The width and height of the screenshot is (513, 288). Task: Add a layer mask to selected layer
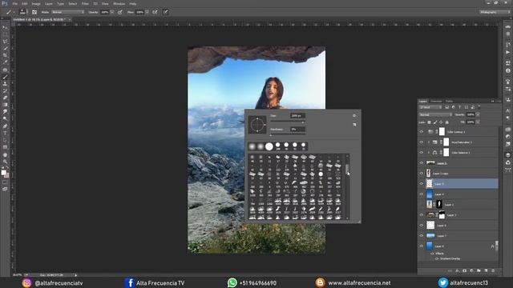464,270
